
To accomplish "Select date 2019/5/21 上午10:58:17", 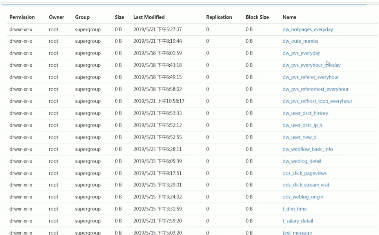I will tap(159, 101).
